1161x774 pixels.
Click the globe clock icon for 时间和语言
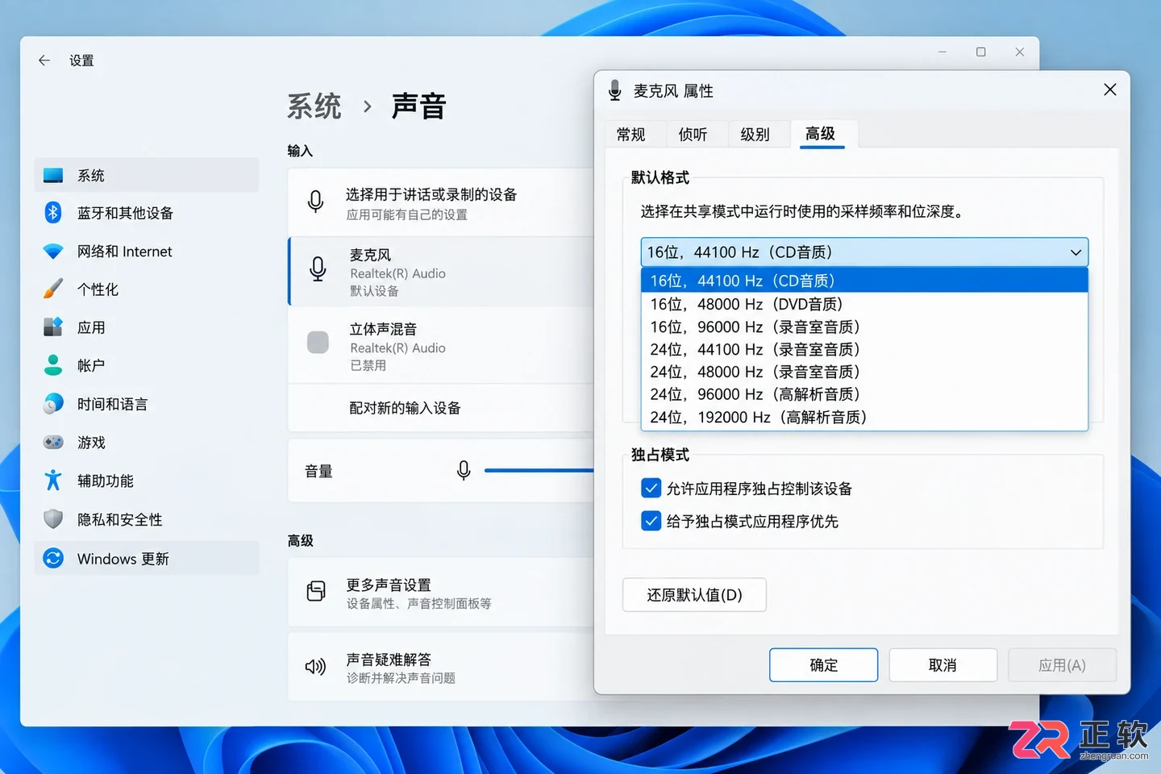[53, 404]
